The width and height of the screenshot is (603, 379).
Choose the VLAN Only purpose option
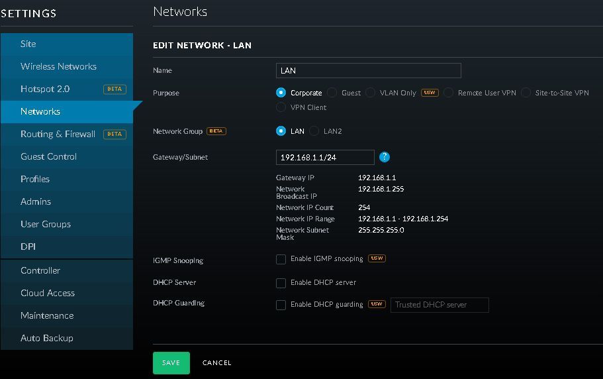coord(371,93)
